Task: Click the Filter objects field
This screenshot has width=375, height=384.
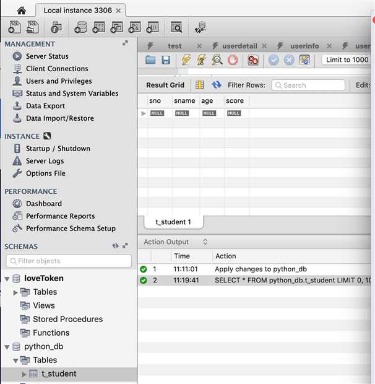Action: click(x=69, y=261)
